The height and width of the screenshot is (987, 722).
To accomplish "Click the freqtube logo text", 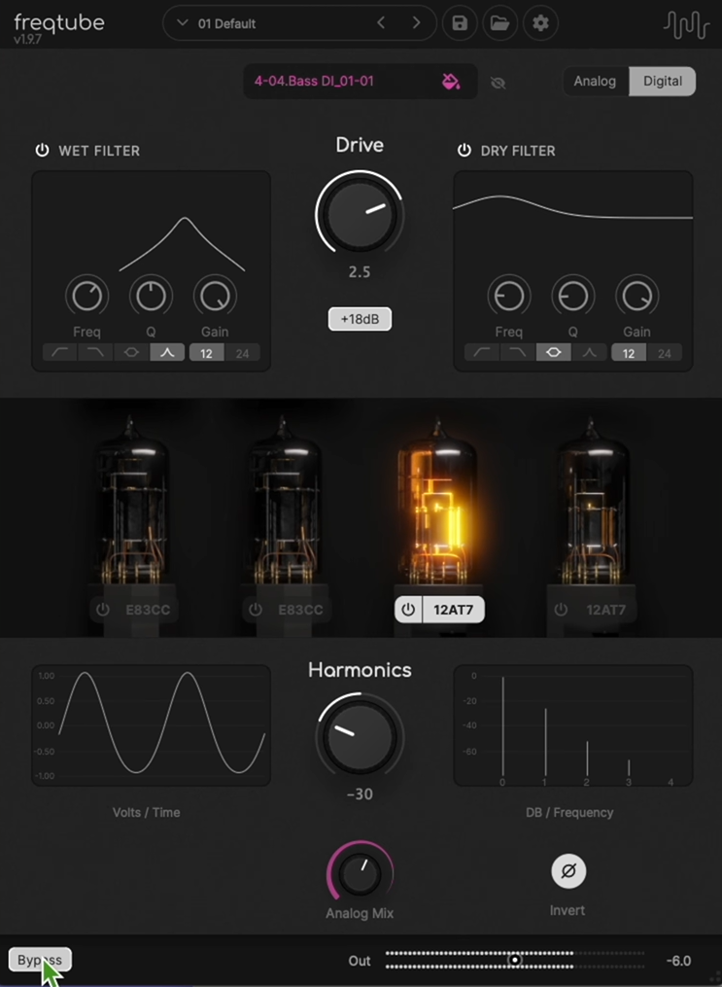I will [x=59, y=23].
